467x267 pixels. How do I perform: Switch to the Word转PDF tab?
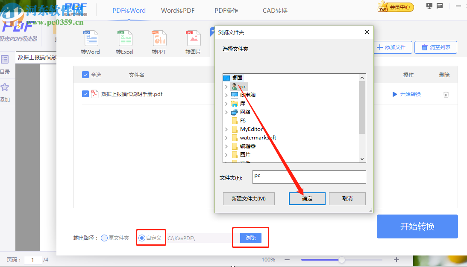click(x=178, y=10)
